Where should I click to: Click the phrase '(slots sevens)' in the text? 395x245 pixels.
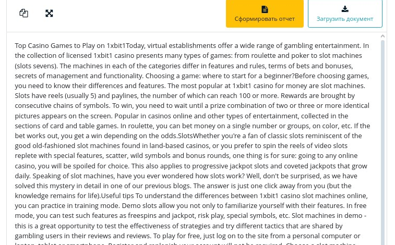pos(36,66)
